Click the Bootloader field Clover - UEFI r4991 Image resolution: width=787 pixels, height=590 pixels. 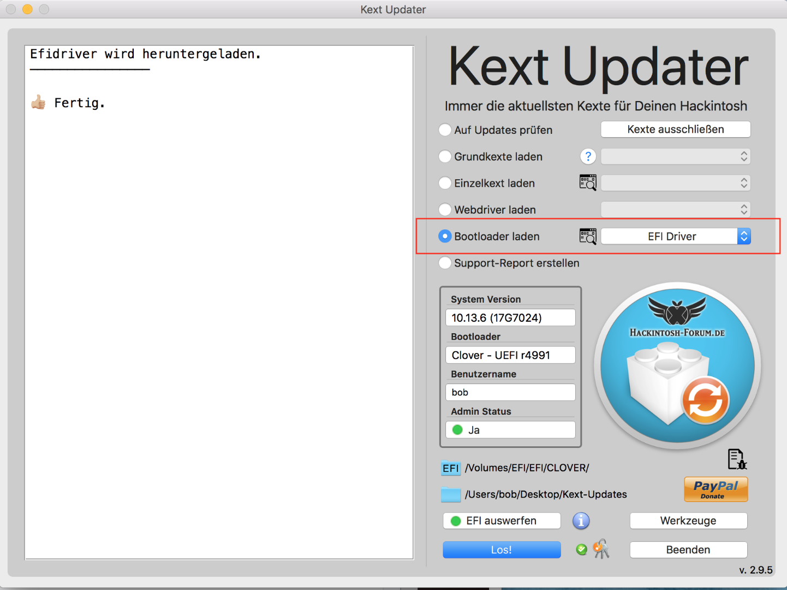510,355
